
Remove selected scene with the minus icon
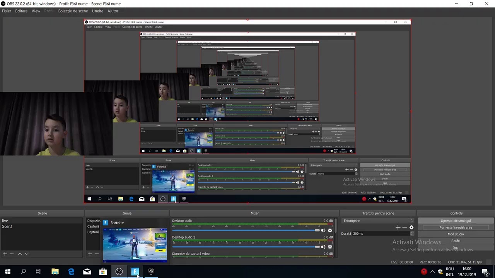click(x=12, y=254)
